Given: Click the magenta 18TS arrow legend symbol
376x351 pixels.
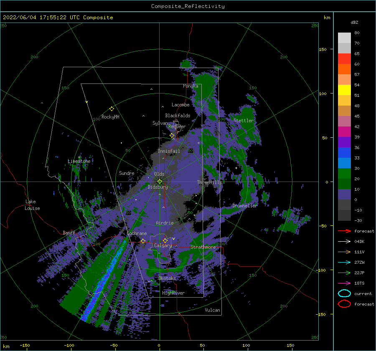Looking at the screenshot, I should [x=344, y=283].
